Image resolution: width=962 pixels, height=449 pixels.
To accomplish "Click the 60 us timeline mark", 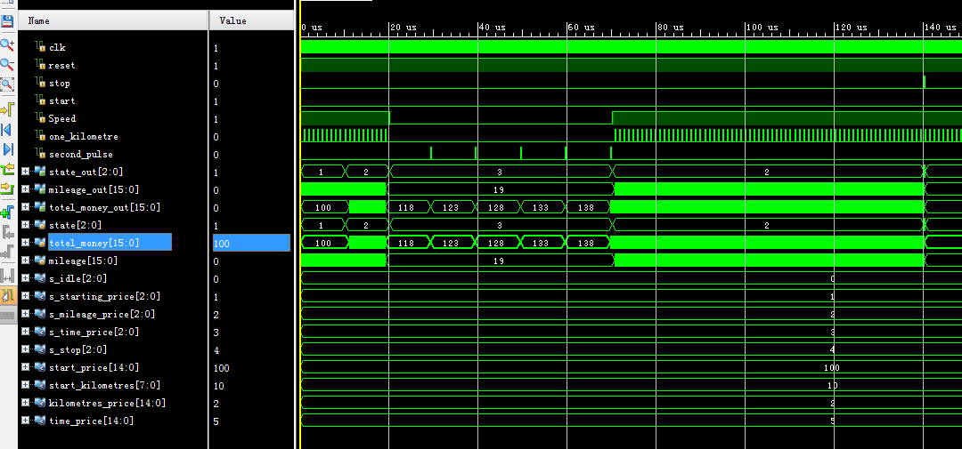I will pos(581,27).
